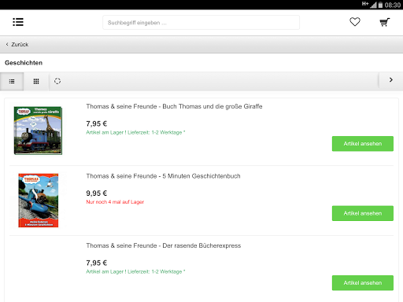Click the back chevron beside Zurück
The image size is (403, 302).
tap(7, 44)
